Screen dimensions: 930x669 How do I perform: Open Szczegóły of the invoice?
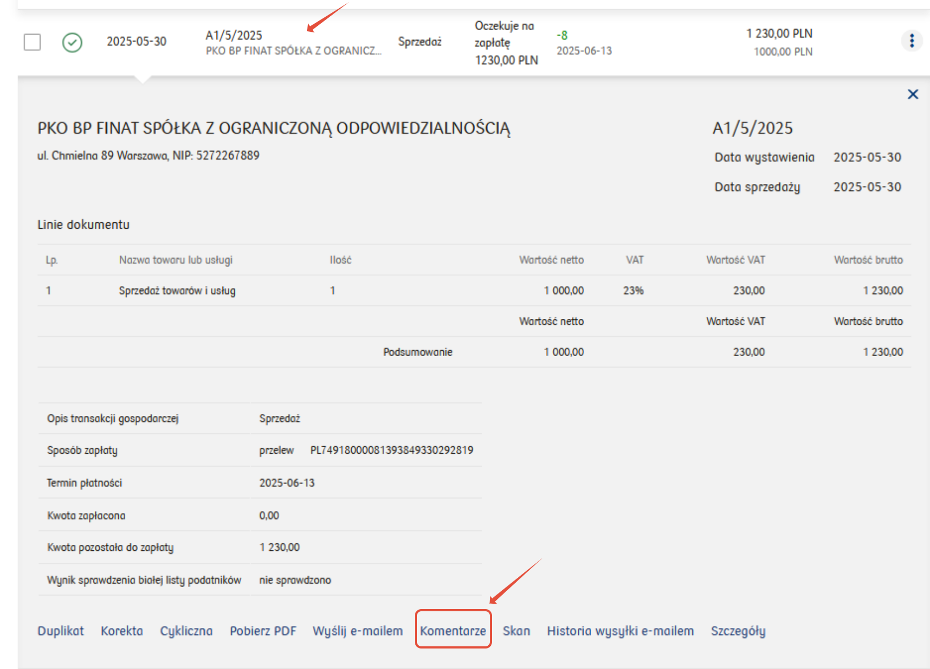[x=738, y=631]
